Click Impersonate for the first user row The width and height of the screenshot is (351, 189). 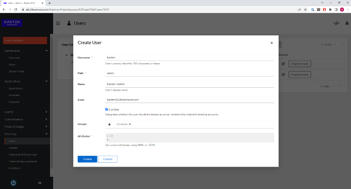click(x=300, y=64)
